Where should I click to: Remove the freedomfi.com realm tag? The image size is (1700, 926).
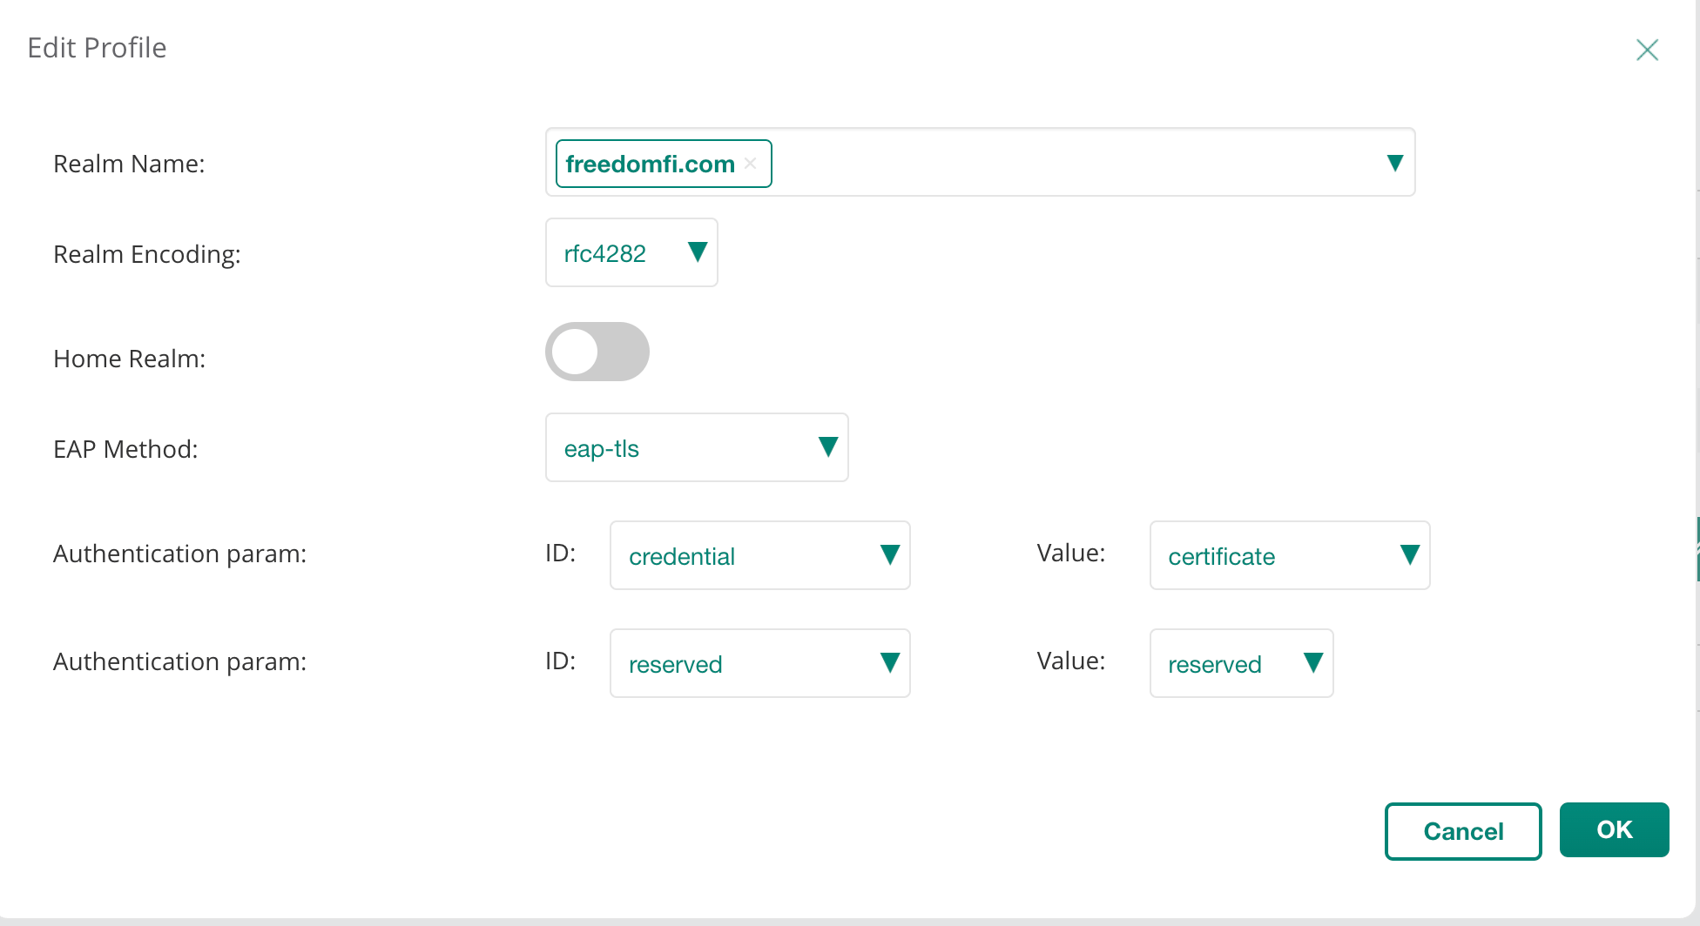(751, 164)
